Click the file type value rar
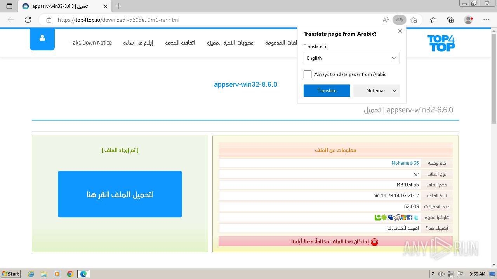 pos(416,174)
